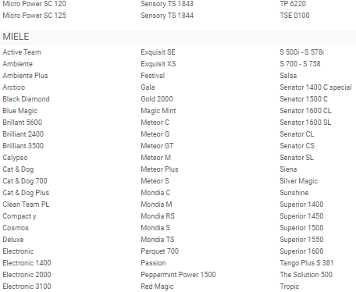The height and width of the screenshot is (292, 356).
Task: Open the S 500i - S 578i entry
Action: (302, 52)
